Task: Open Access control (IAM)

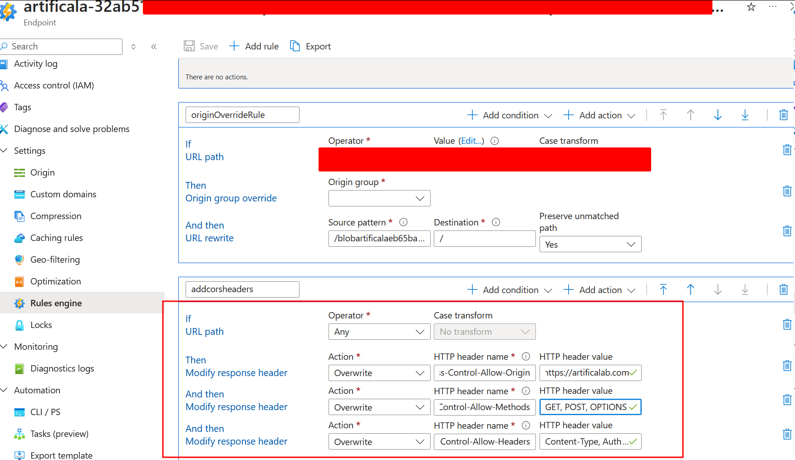Action: pyautogui.click(x=54, y=86)
